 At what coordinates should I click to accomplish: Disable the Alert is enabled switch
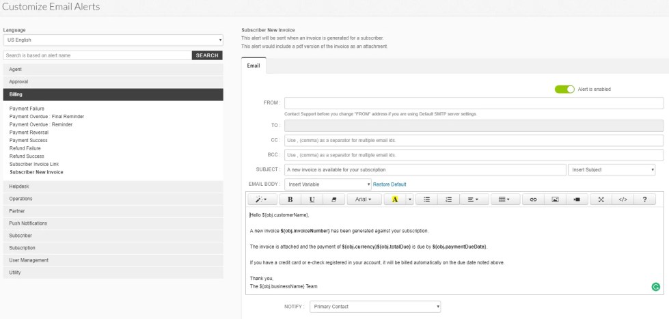pyautogui.click(x=564, y=89)
